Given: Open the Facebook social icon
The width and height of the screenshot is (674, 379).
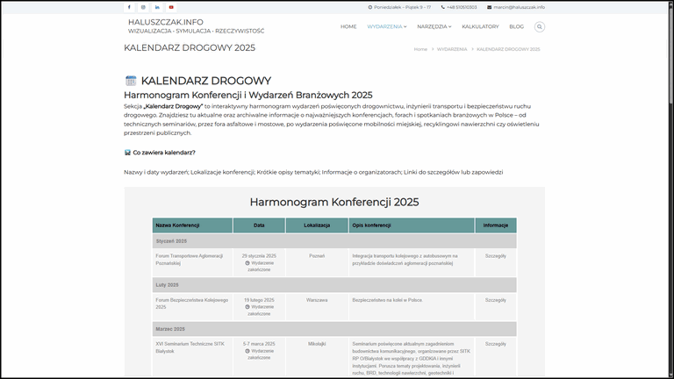Looking at the screenshot, I should coord(129,7).
